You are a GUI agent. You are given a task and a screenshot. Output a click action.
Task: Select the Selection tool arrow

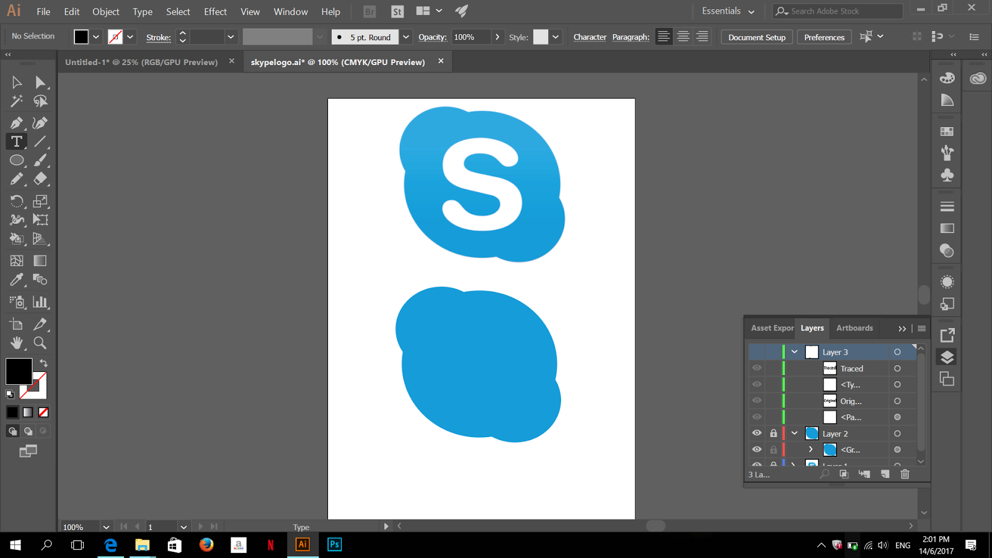click(17, 82)
